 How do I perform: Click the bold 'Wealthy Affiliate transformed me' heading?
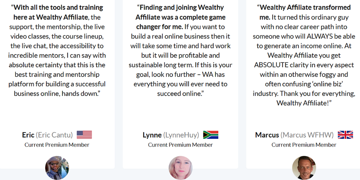coord(304,12)
